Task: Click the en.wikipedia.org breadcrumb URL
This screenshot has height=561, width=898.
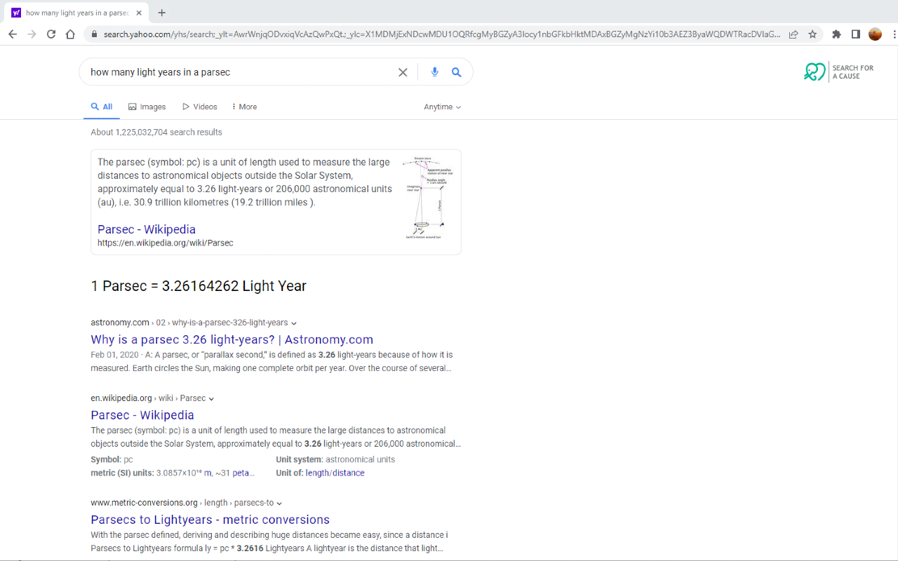Action: click(x=148, y=398)
